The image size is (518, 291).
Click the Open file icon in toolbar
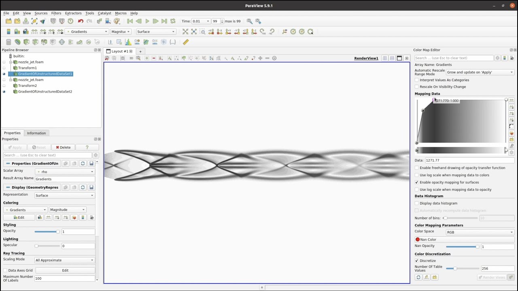8,21
